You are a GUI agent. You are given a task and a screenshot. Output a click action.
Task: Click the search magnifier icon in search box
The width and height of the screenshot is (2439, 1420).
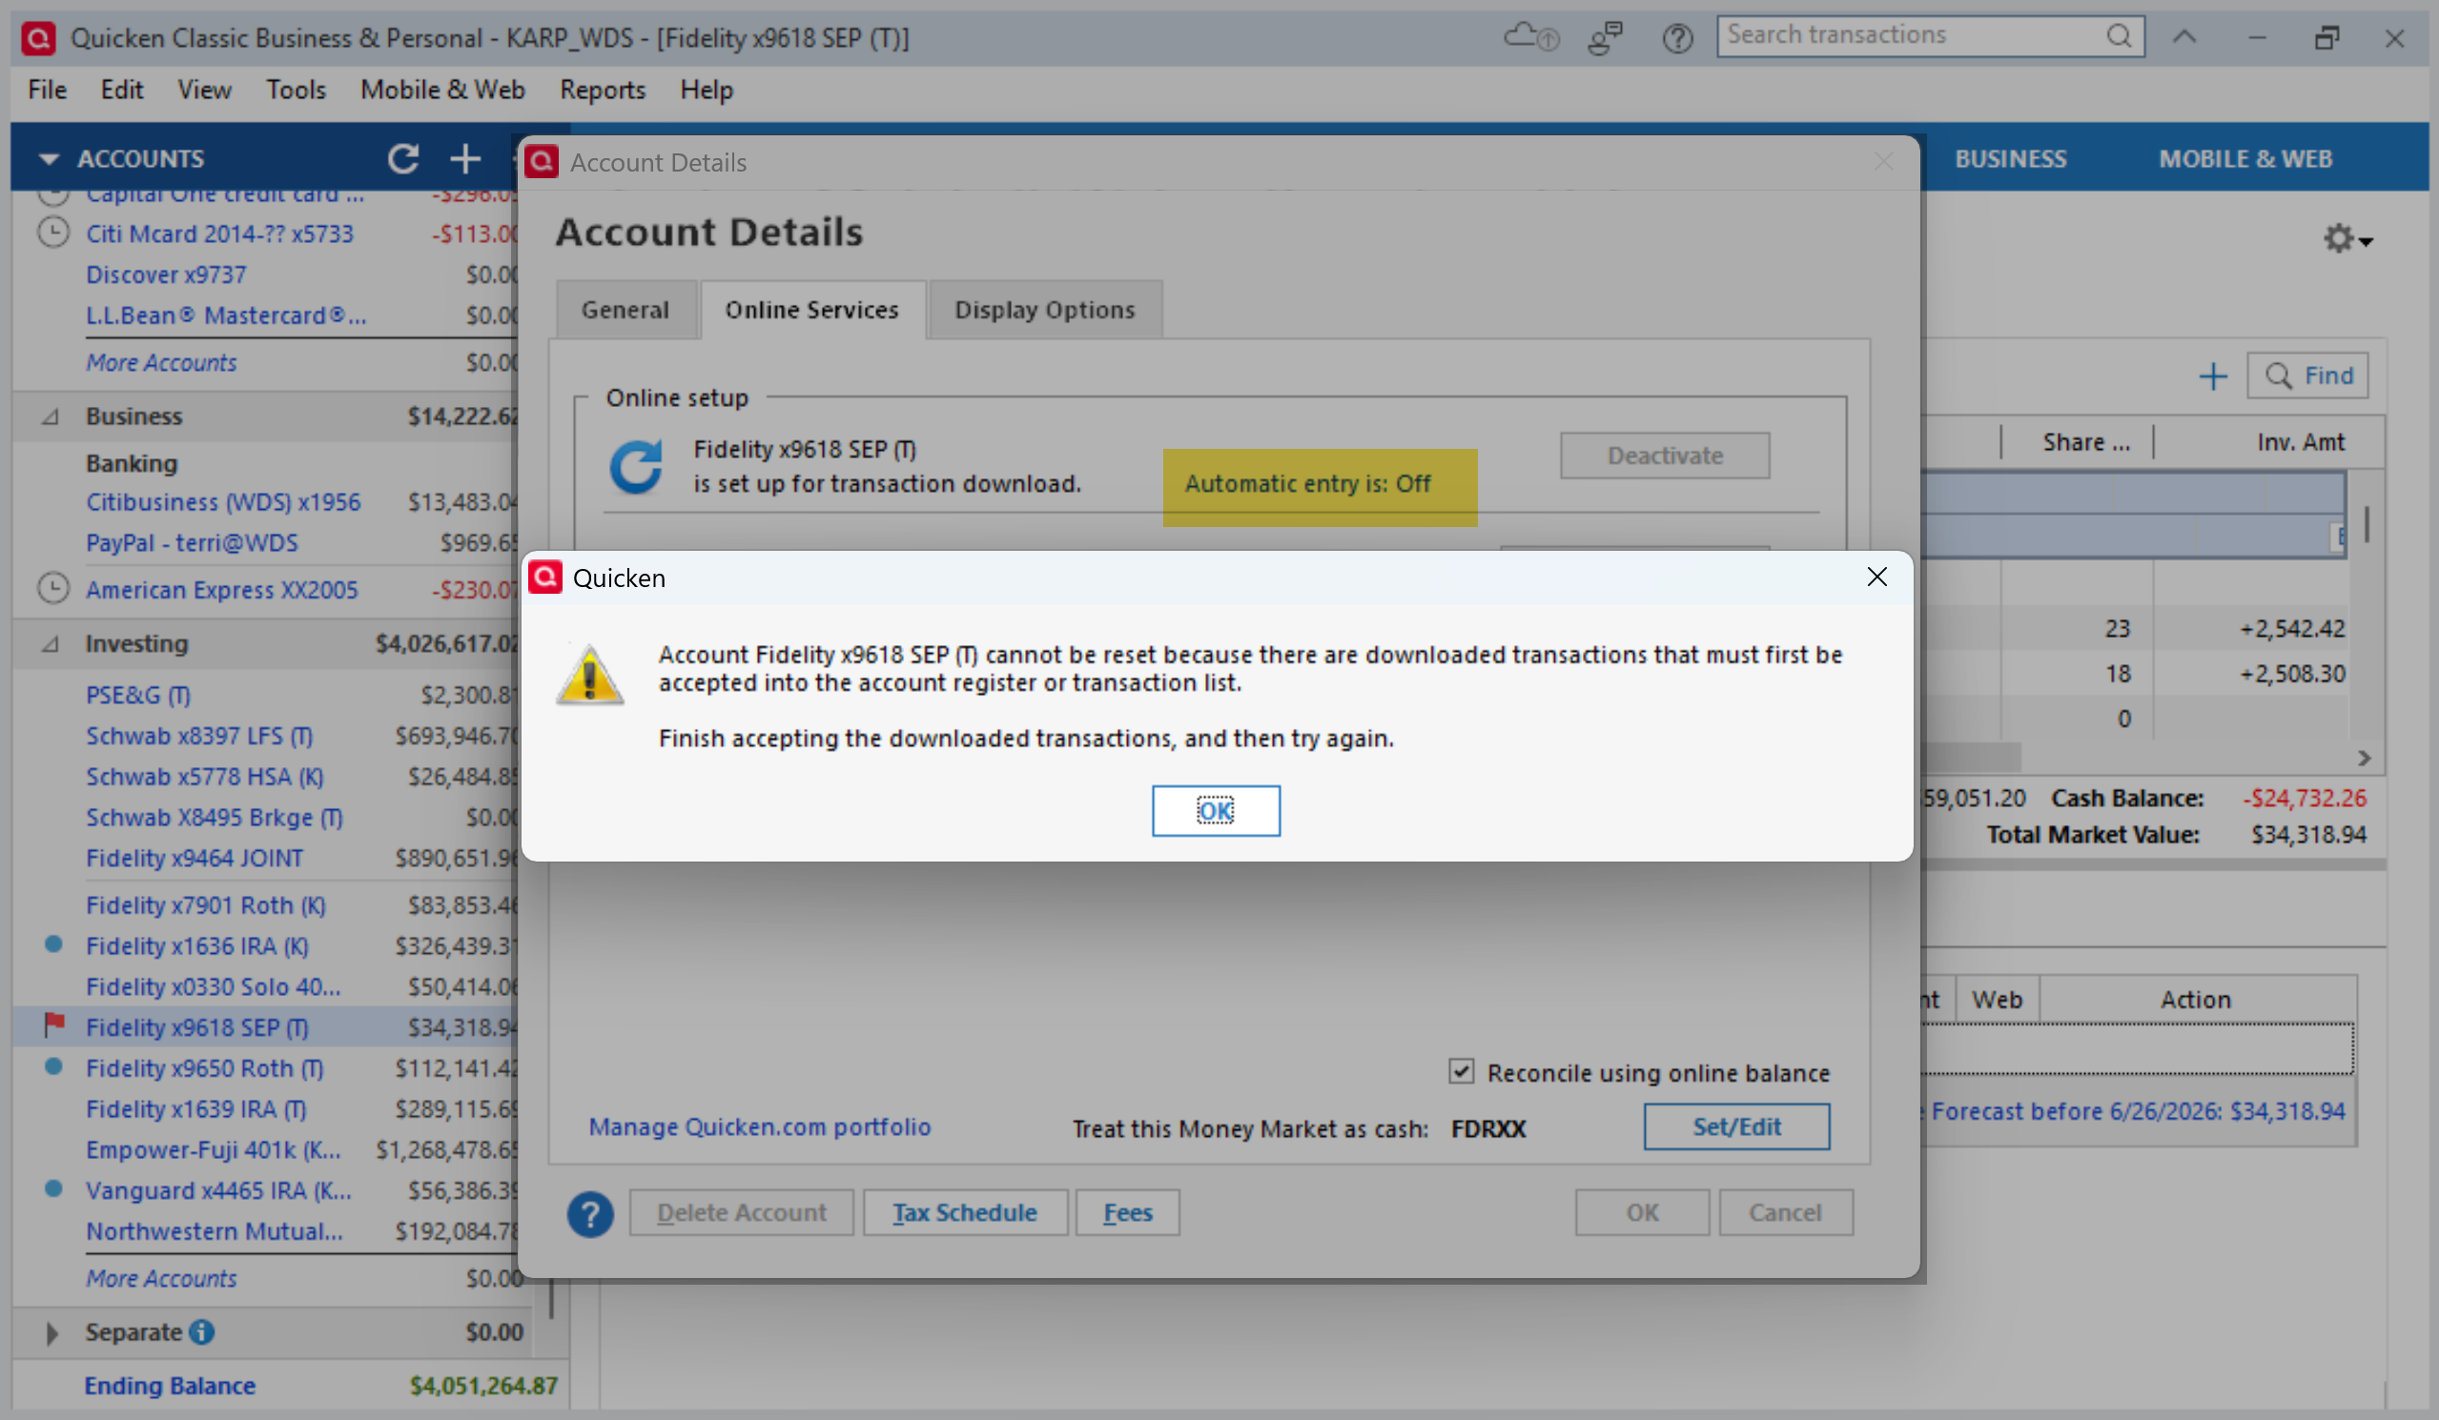coord(2118,36)
